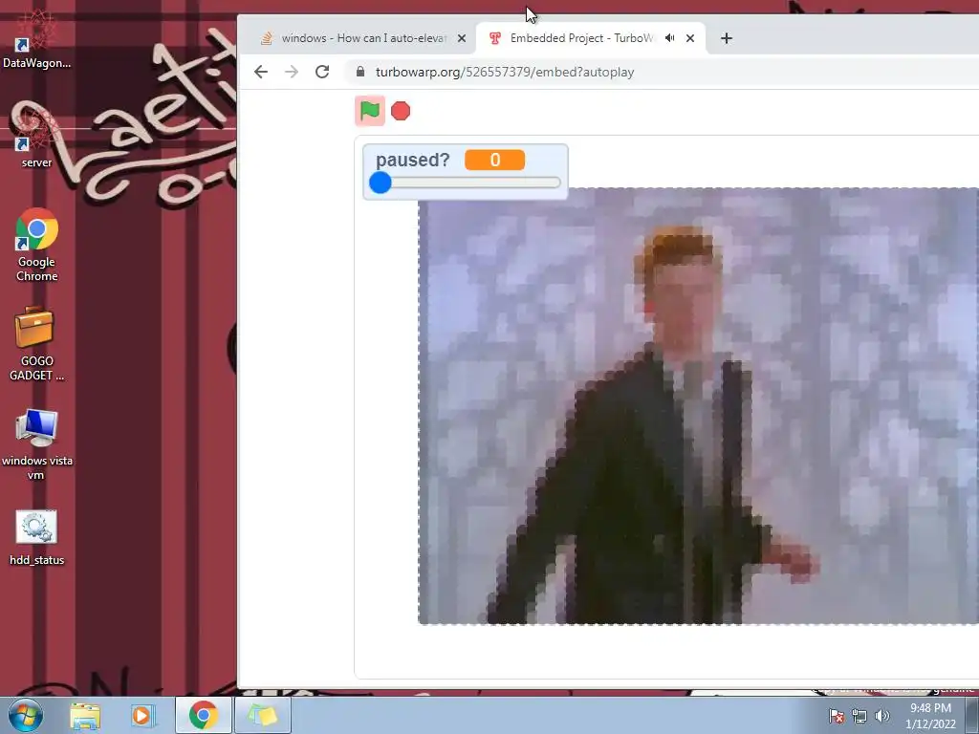
Task: Click the Show desktop button
Action: pos(972,715)
